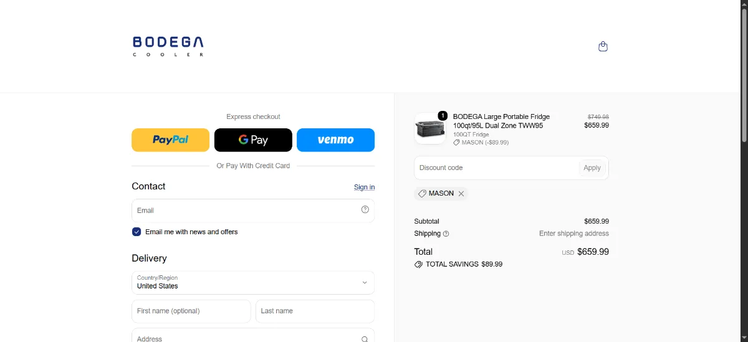The image size is (748, 342).
Task: Pay with the Venmo button
Action: point(335,140)
